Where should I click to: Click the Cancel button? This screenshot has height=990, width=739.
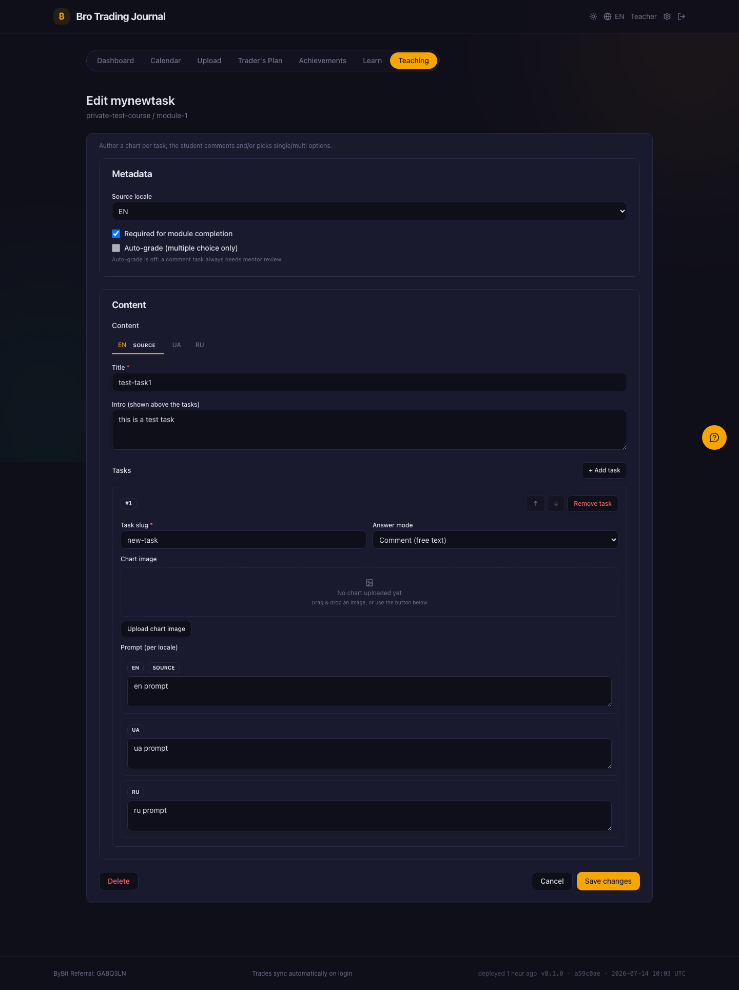pyautogui.click(x=552, y=881)
